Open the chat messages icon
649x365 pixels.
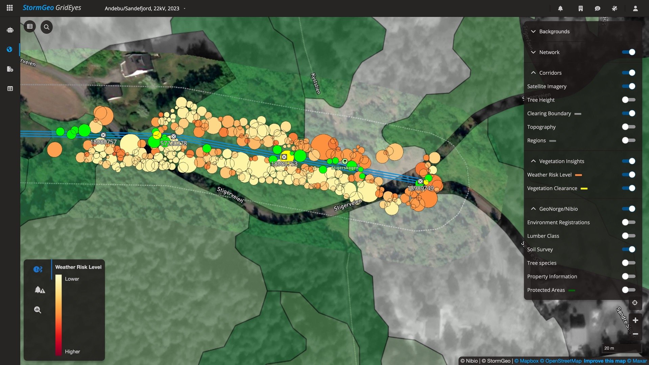[x=598, y=8]
